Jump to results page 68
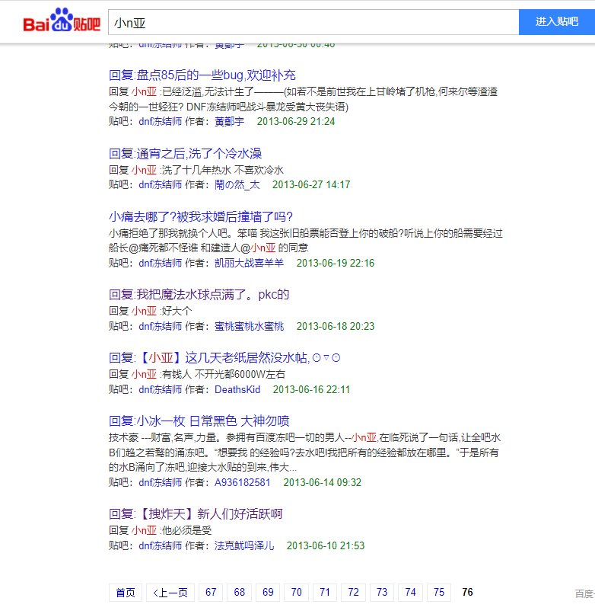 240,593
